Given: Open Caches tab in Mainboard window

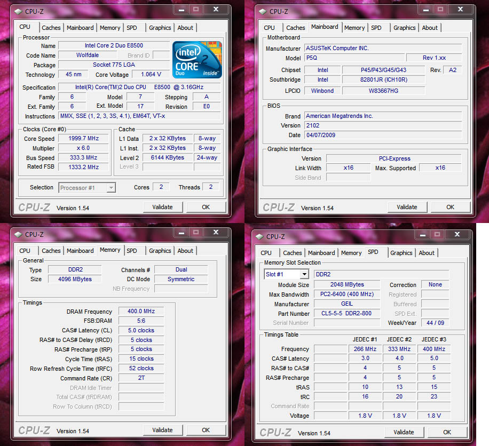Looking at the screenshot, I should (x=296, y=28).
